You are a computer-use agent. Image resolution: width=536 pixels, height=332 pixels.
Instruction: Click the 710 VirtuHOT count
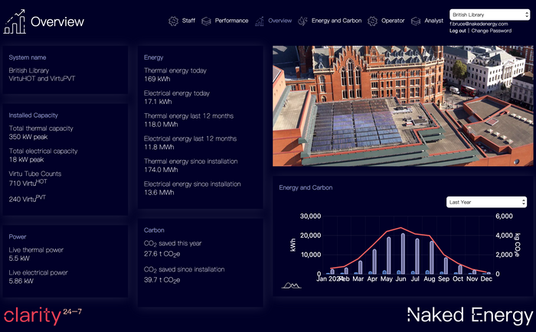(x=28, y=183)
